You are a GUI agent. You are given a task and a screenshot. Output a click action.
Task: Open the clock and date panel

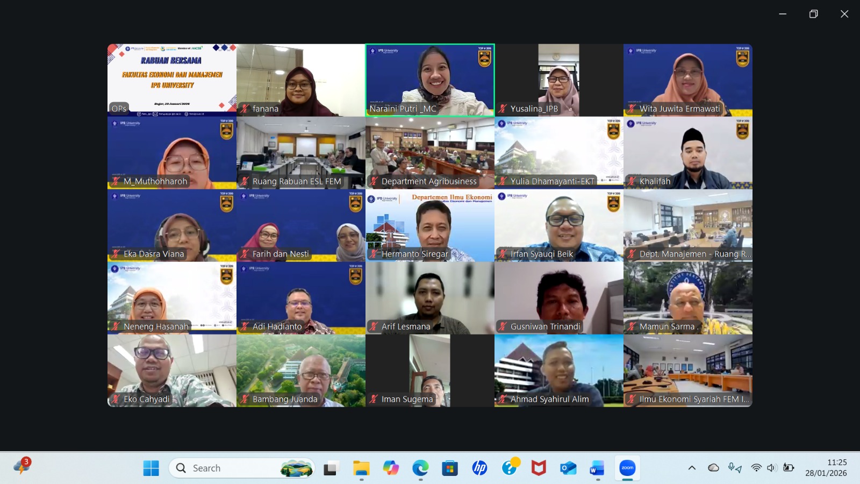click(826, 468)
